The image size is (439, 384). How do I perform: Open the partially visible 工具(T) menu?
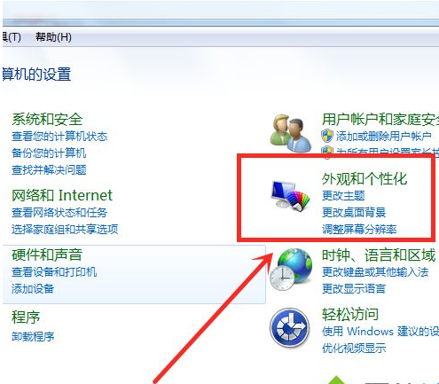(x=12, y=37)
